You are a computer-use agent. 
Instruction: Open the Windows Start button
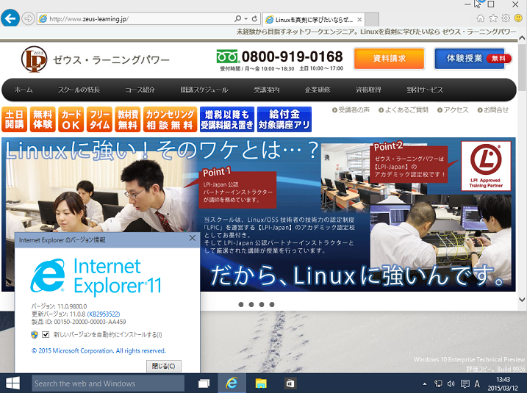[x=12, y=383]
